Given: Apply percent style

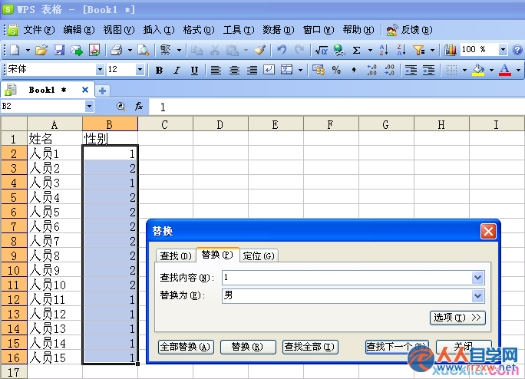Looking at the screenshot, I should (x=336, y=70).
